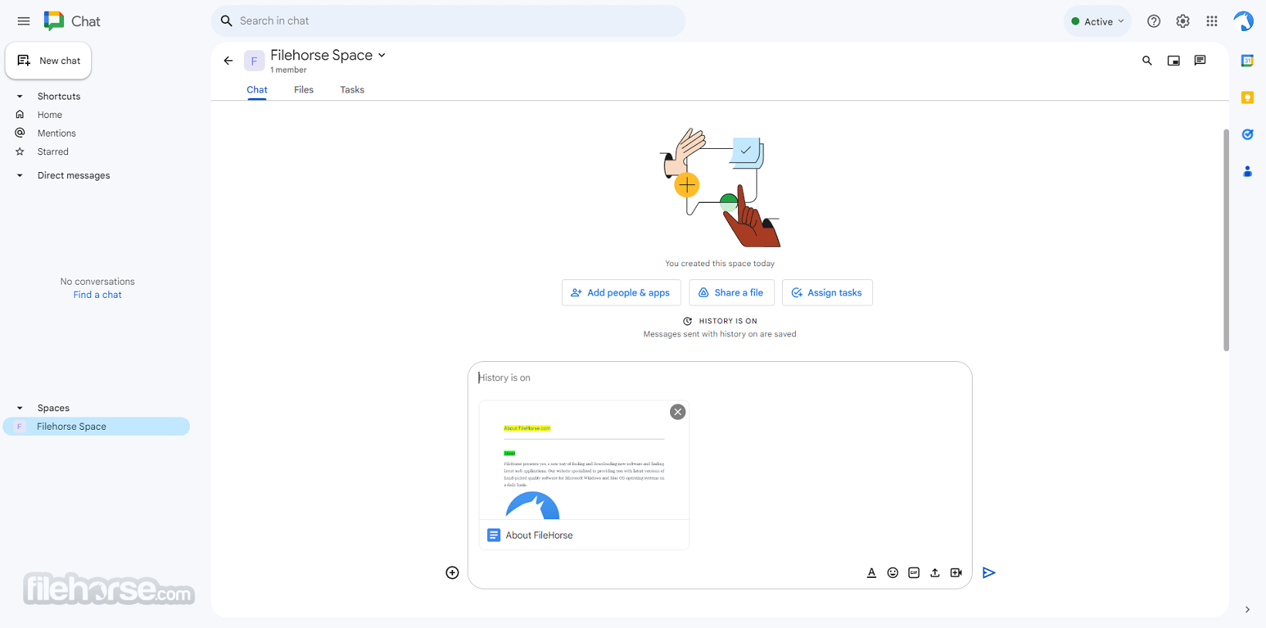
Task: Click the Find a chat link
Action: (97, 295)
